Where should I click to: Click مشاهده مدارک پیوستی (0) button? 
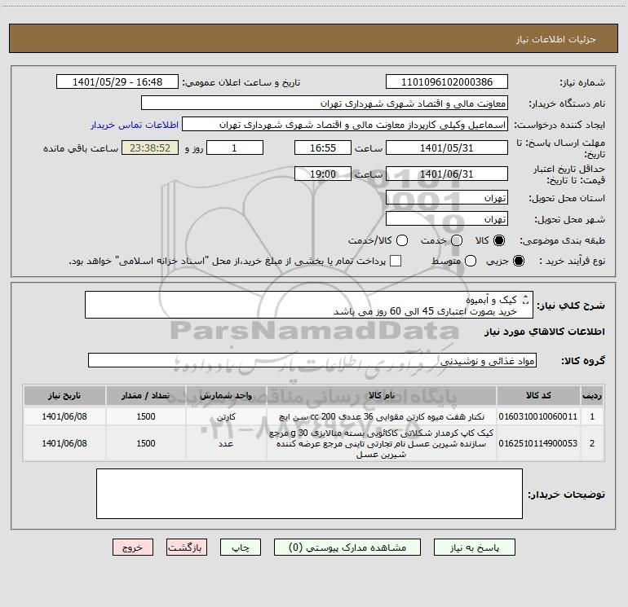[x=347, y=547]
